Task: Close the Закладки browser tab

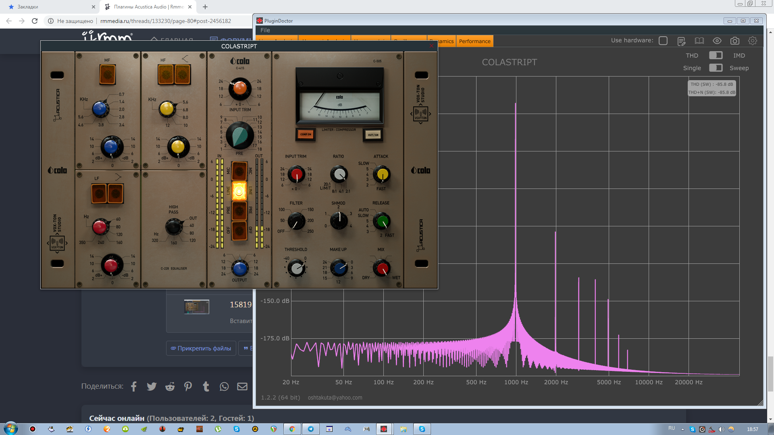Action: (94, 7)
